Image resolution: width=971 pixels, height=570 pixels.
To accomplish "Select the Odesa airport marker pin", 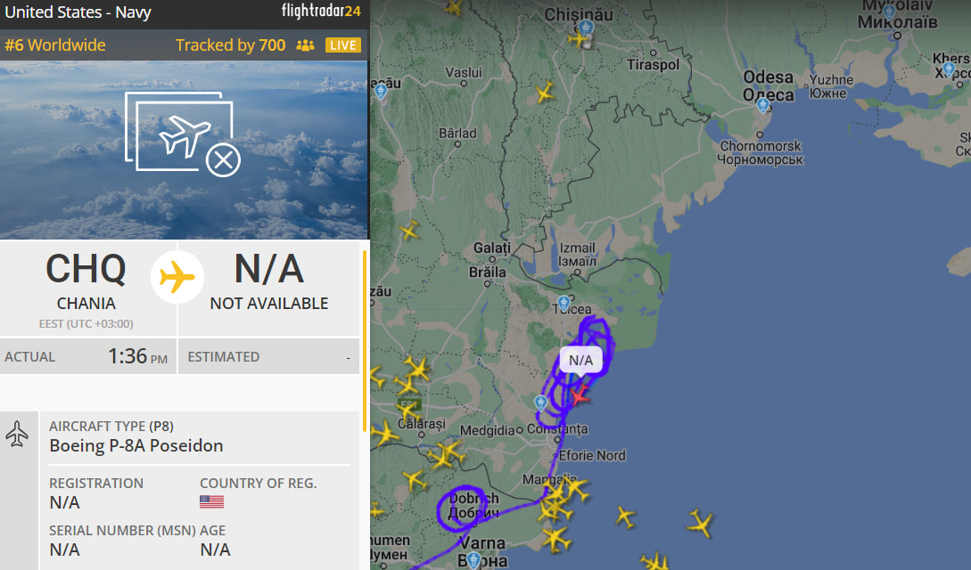I will 763,106.
